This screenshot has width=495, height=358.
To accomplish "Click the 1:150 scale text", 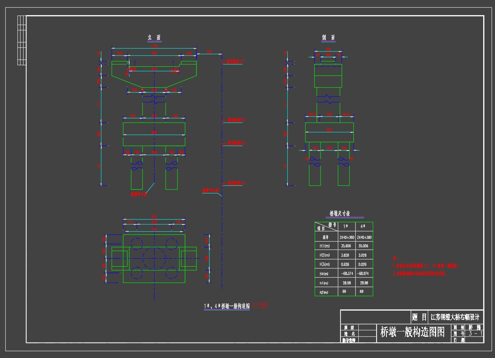I will point(260,306).
